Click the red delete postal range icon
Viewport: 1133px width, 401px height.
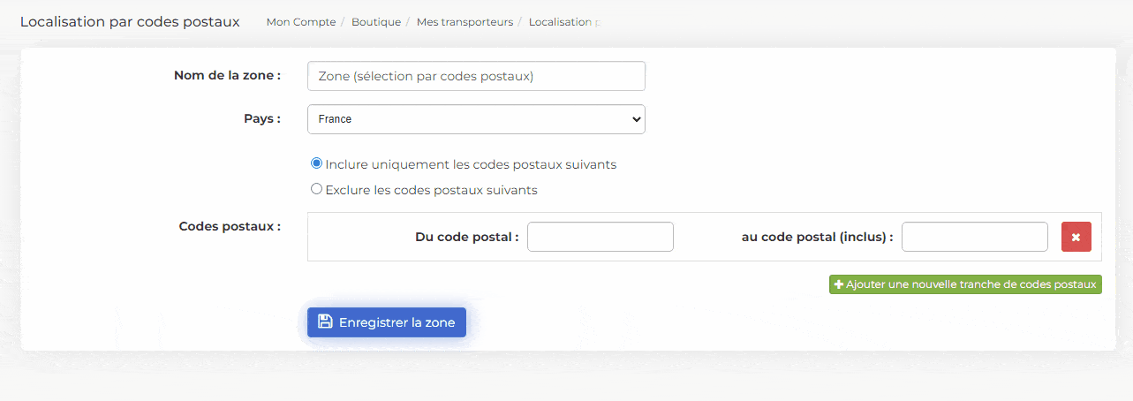click(1076, 237)
